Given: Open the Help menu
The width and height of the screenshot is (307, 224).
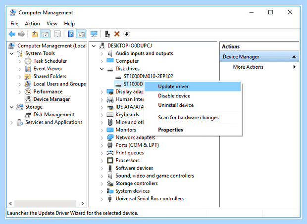Looking at the screenshot, I should [x=69, y=24].
